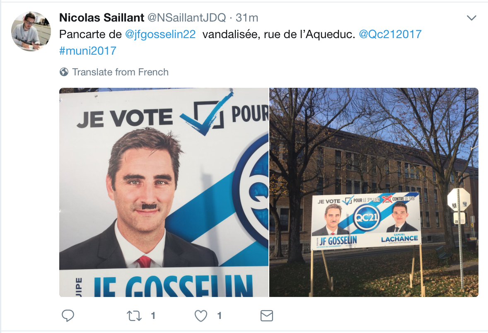This screenshot has width=488, height=333.
Task: Open the @jfgosselin22 mention
Action: click(x=160, y=34)
